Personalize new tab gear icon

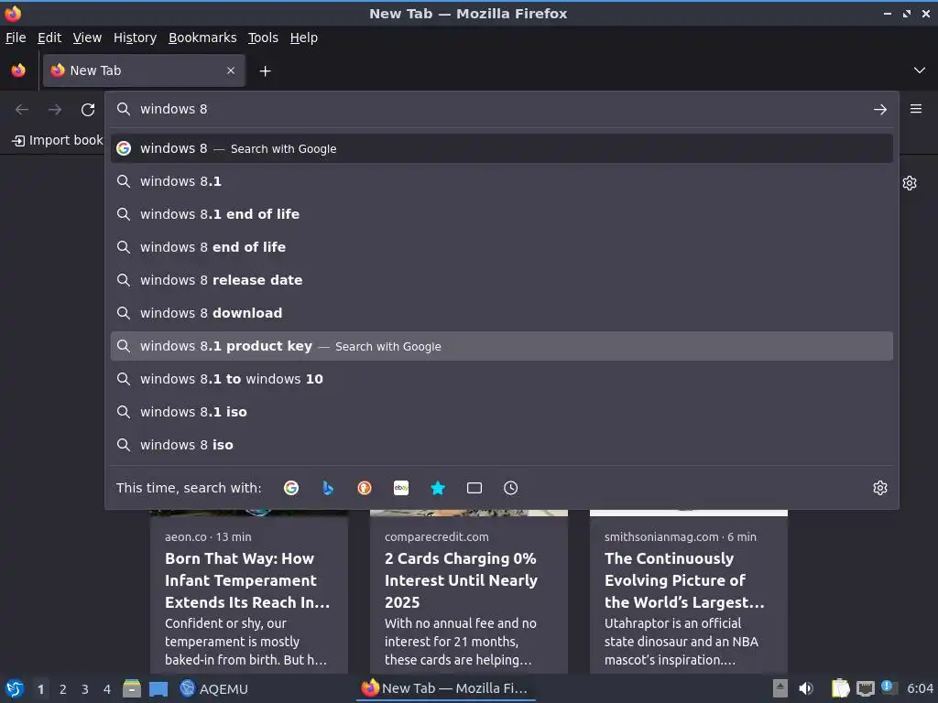coord(910,183)
